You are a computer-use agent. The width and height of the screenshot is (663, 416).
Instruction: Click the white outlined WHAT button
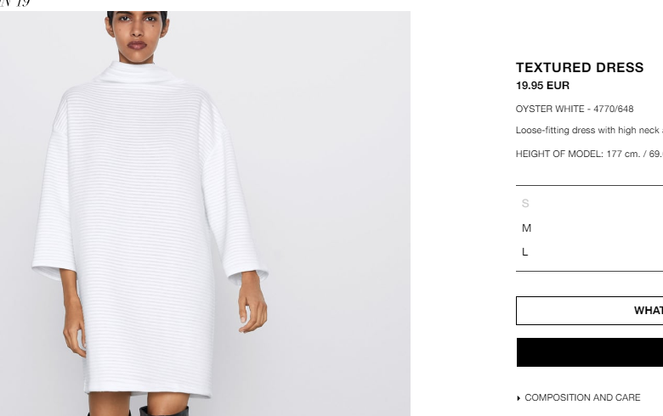(590, 311)
